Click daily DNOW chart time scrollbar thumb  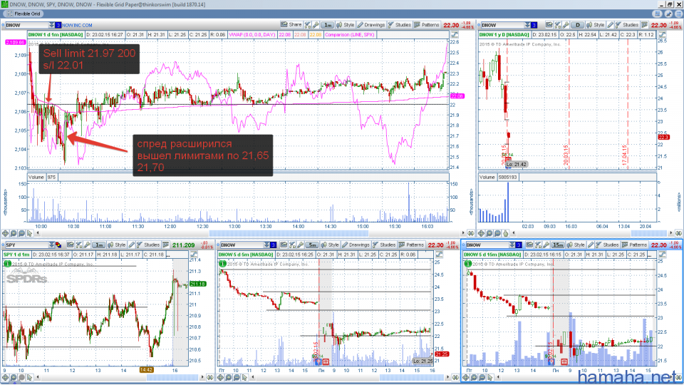point(648,233)
